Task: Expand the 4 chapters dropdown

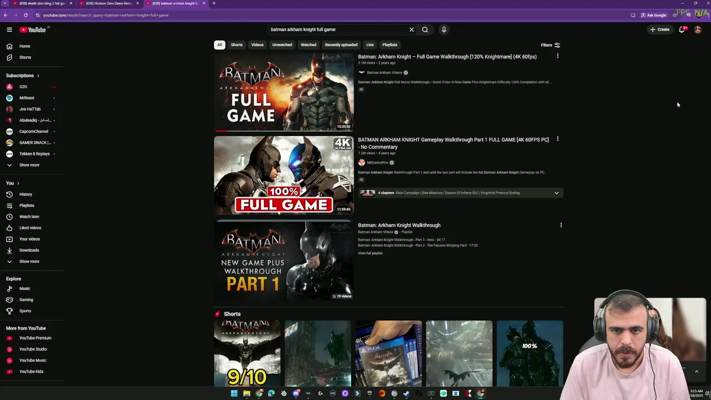Action: tap(557, 193)
